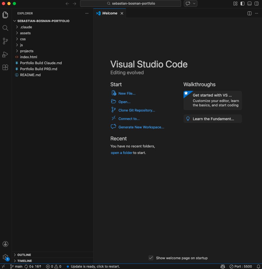This screenshot has width=262, height=269.
Task: Open the Extensions view
Action: tap(5, 67)
